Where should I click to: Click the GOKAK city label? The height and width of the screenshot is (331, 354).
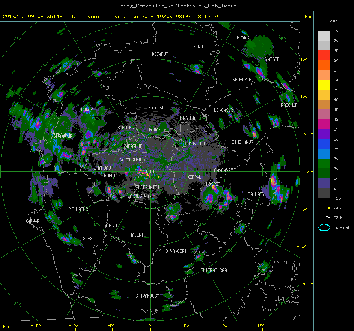[87, 110]
